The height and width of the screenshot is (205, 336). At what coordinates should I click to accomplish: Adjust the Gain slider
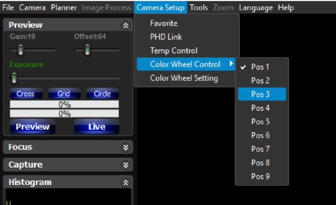[x=21, y=50]
